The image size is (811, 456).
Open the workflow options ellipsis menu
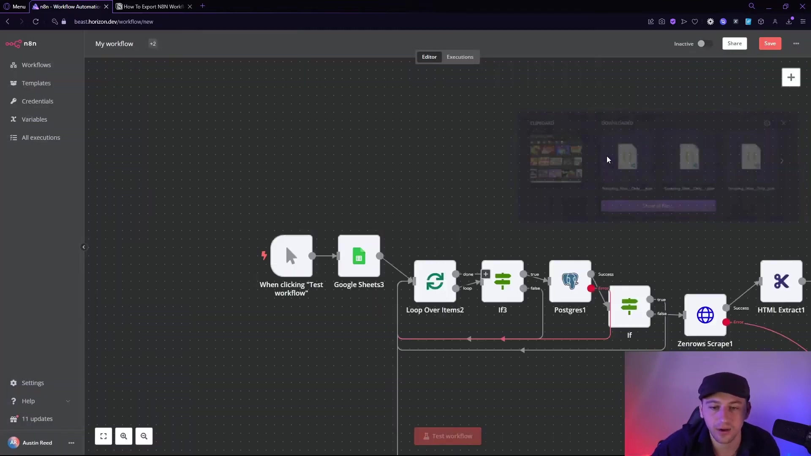click(x=796, y=43)
